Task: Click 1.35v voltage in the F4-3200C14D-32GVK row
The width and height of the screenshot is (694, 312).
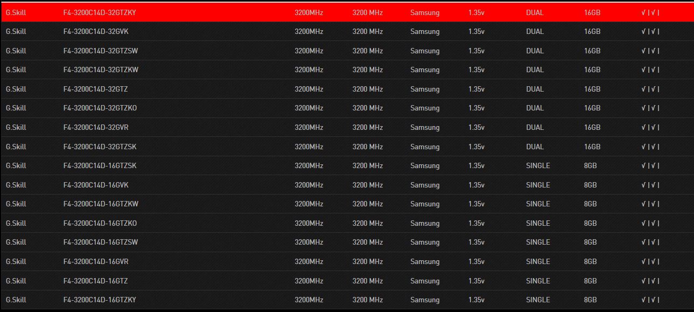Action: pos(476,31)
